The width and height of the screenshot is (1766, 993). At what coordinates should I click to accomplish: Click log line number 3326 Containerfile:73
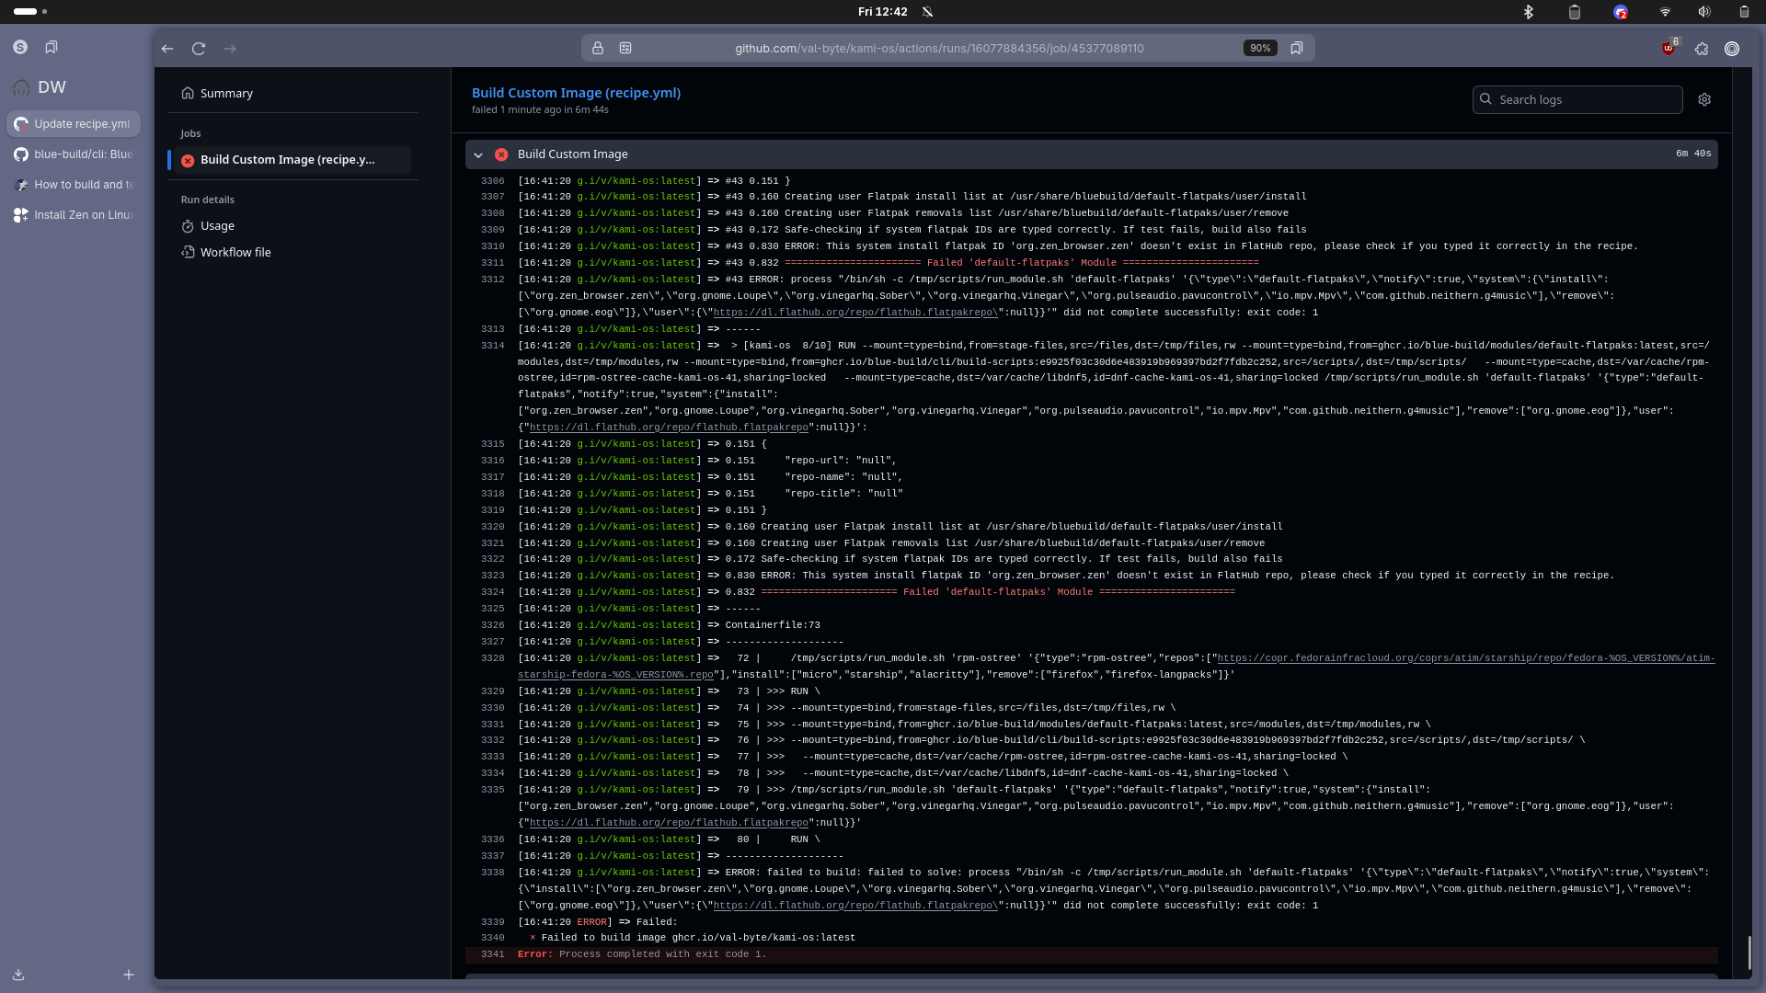pos(492,625)
